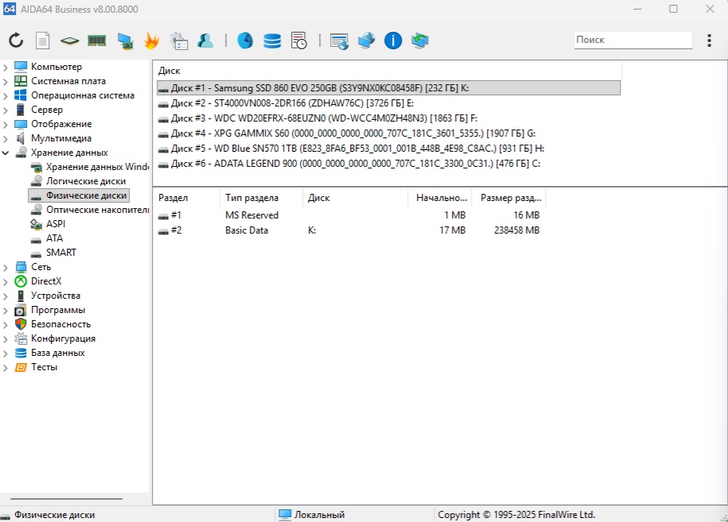Sort by the Начально... column header
The width and height of the screenshot is (728, 522).
(440, 198)
